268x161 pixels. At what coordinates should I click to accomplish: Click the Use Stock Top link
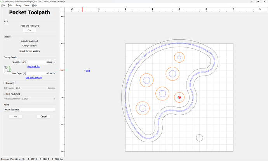pyautogui.click(x=33, y=66)
